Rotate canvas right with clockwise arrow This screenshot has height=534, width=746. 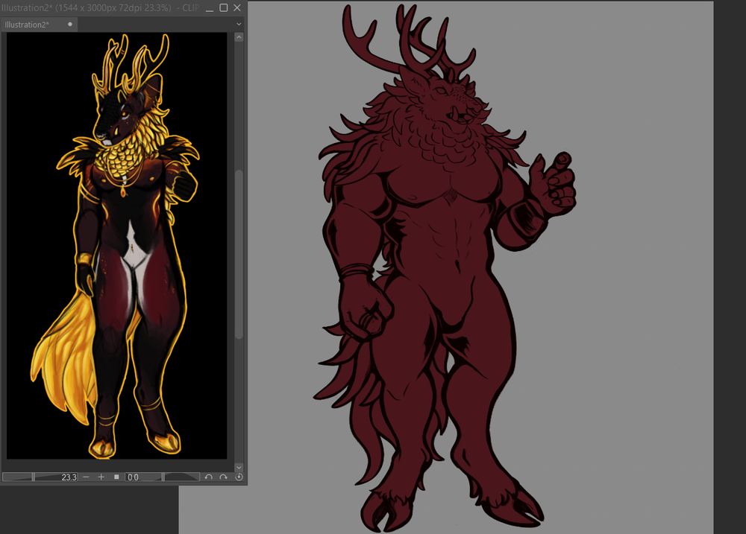click(224, 477)
